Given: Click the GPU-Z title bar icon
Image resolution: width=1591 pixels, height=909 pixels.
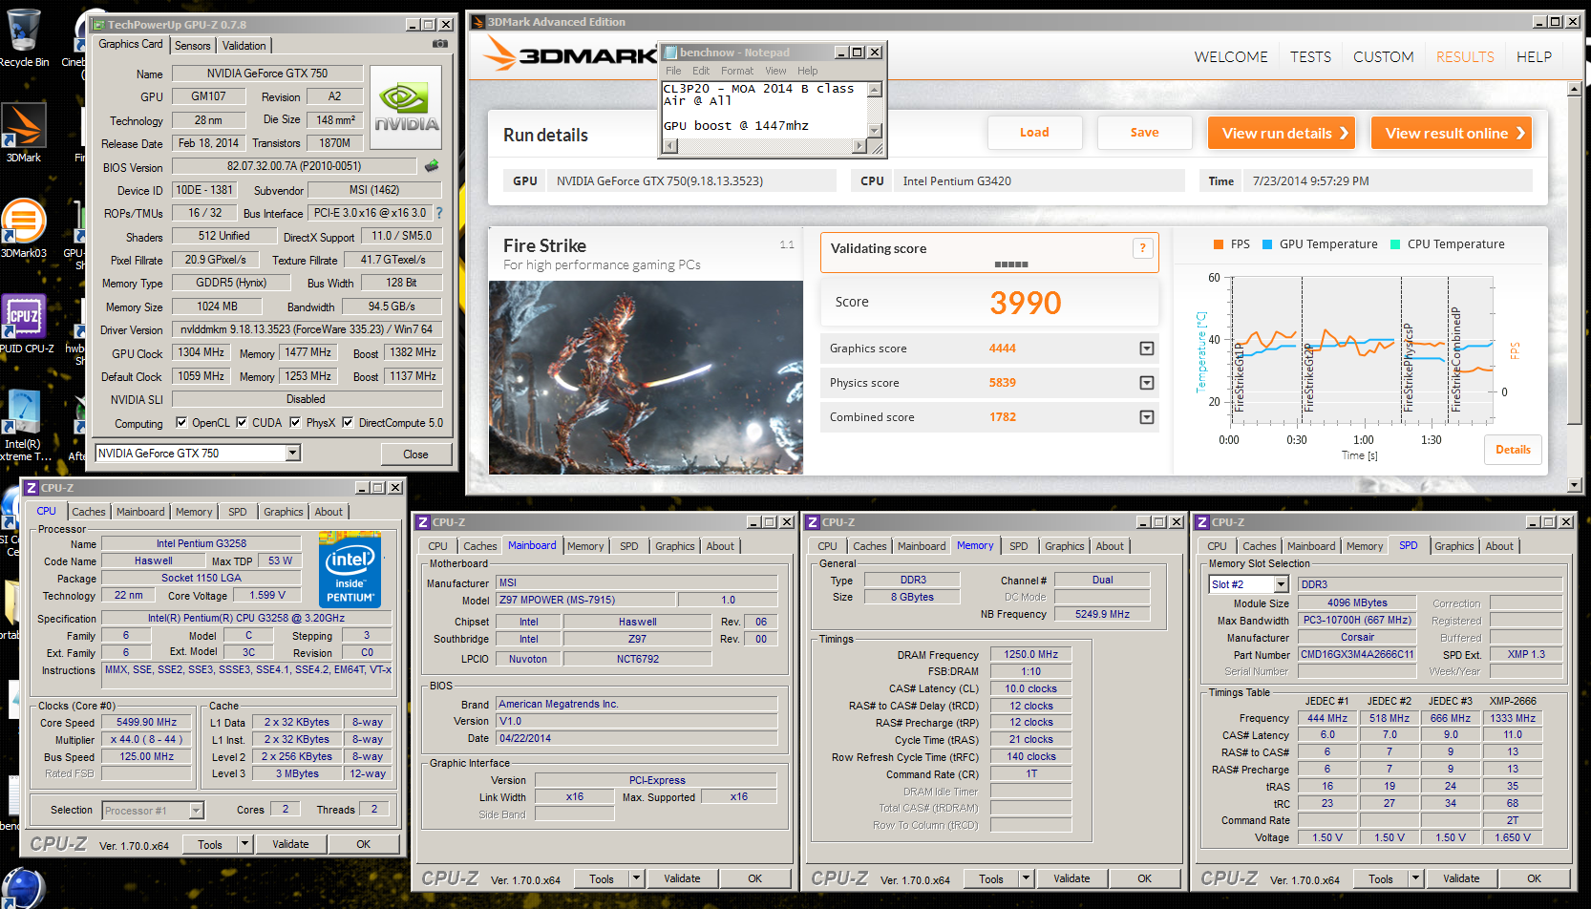Looking at the screenshot, I should point(97,24).
